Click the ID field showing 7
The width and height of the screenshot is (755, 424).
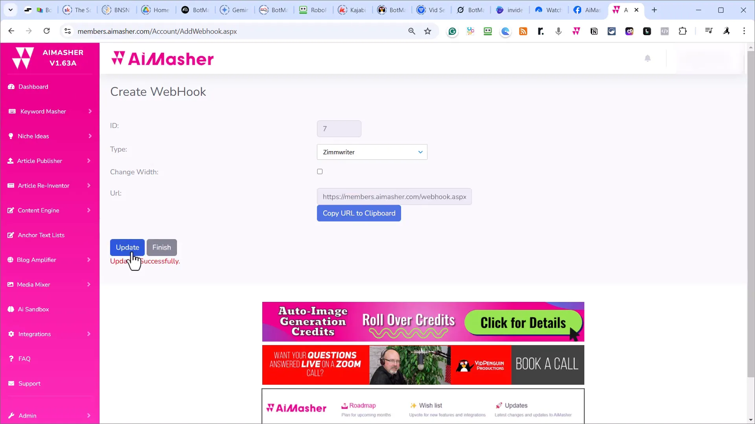(339, 129)
